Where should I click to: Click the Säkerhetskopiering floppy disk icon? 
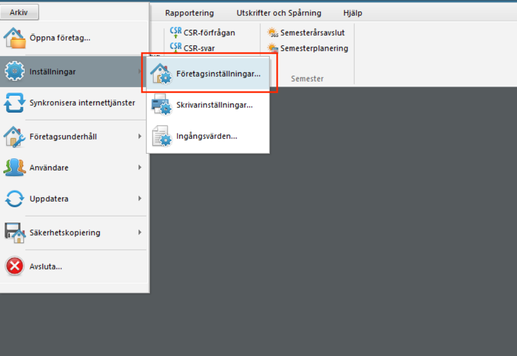(x=15, y=232)
